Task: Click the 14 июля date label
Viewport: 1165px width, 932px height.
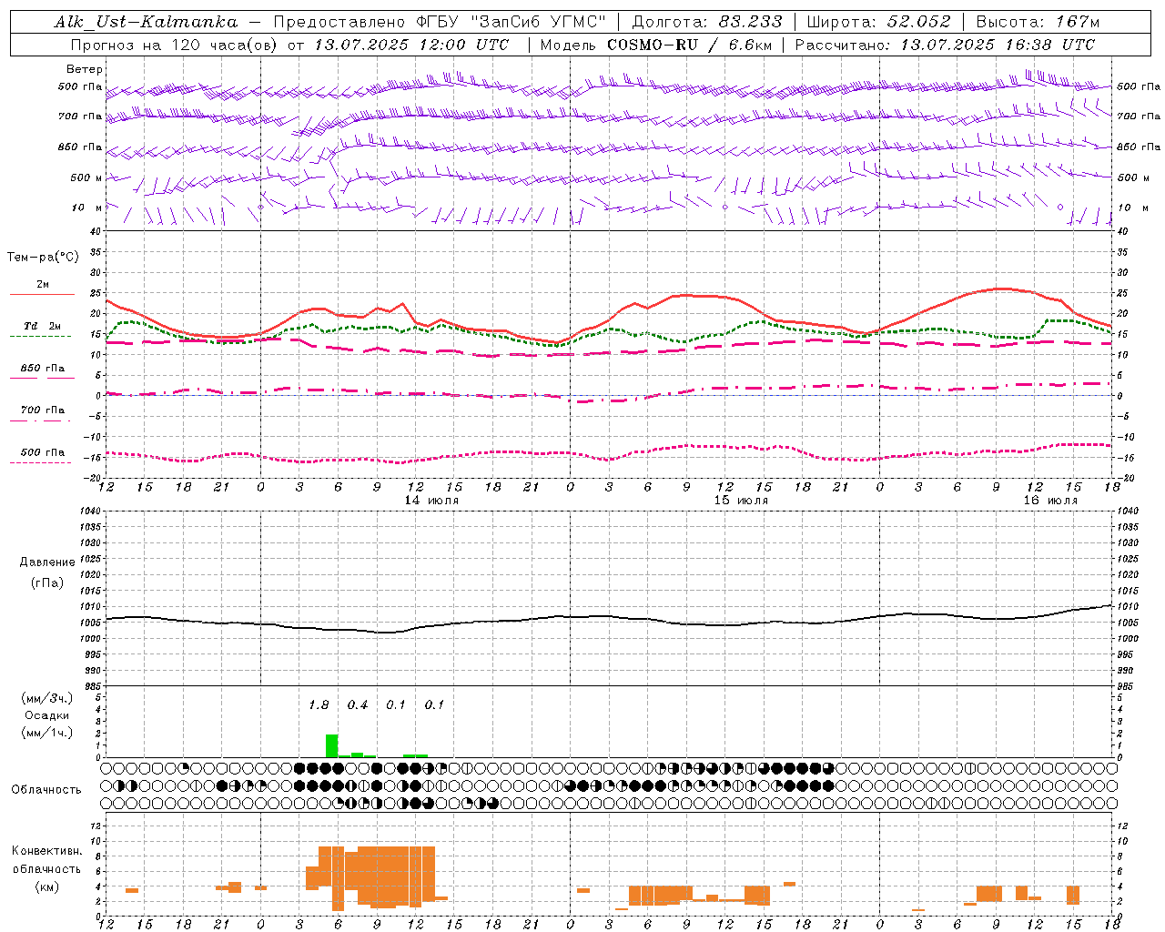Action: (x=431, y=501)
